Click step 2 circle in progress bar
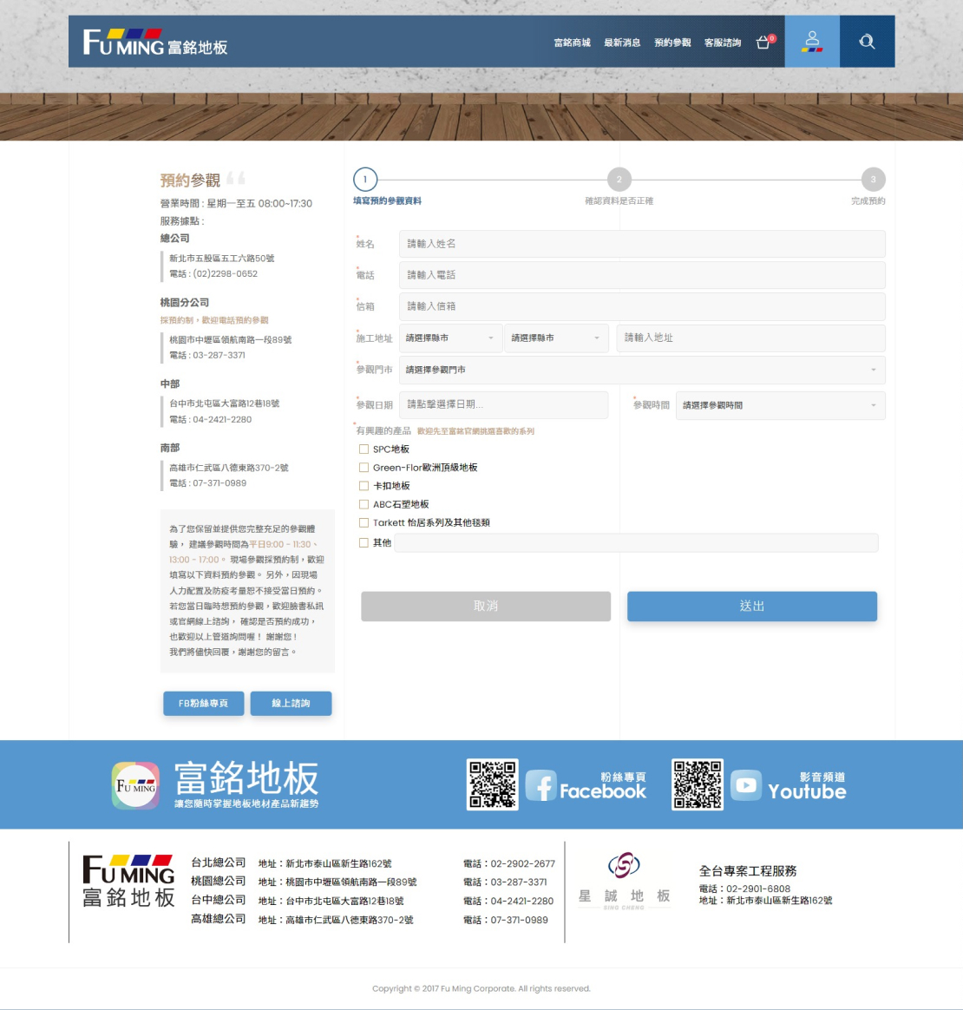Image resolution: width=963 pixels, height=1010 pixels. coord(619,180)
